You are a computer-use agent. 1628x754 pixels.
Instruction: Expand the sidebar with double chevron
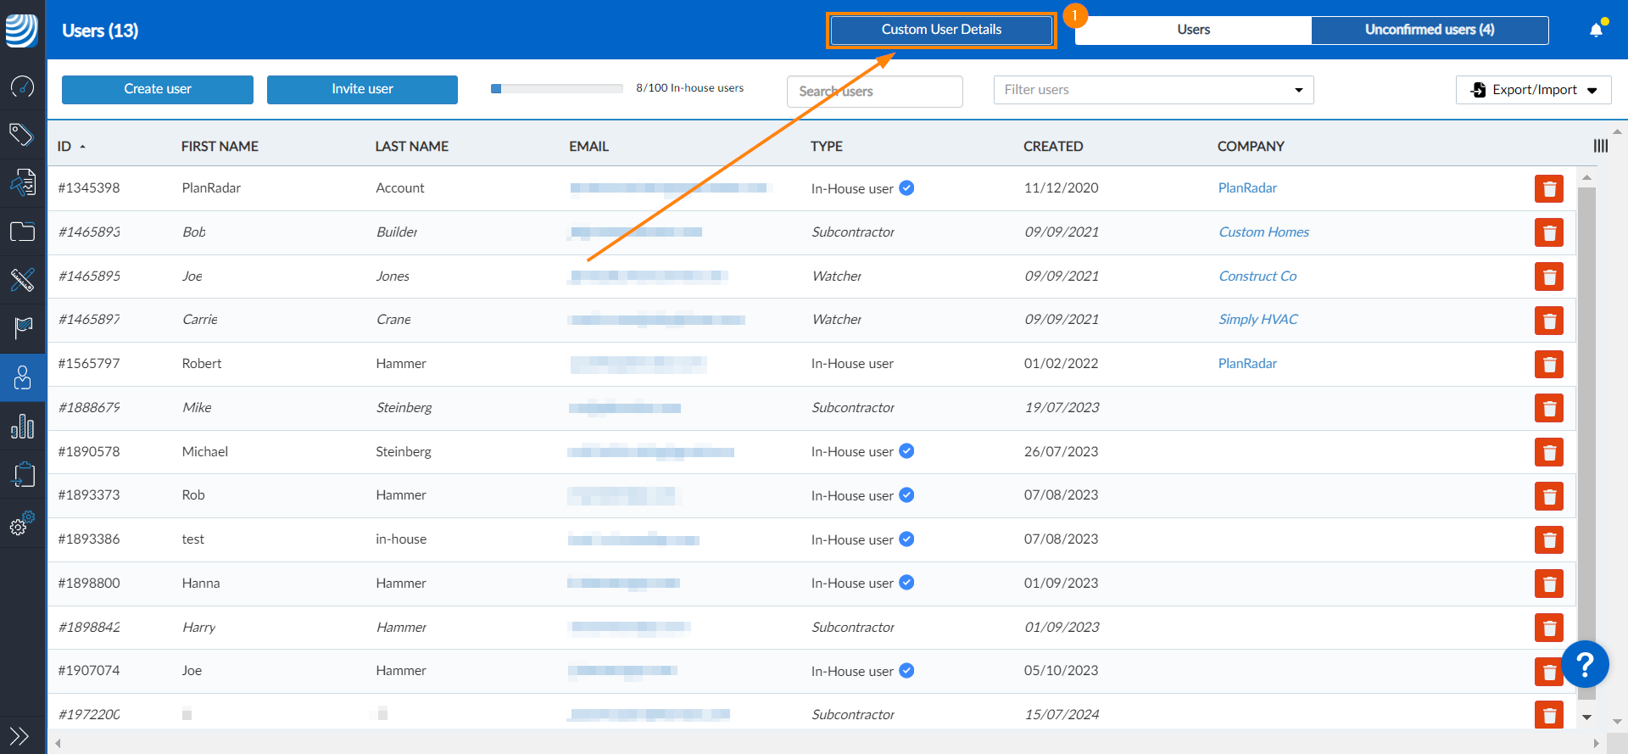20,735
